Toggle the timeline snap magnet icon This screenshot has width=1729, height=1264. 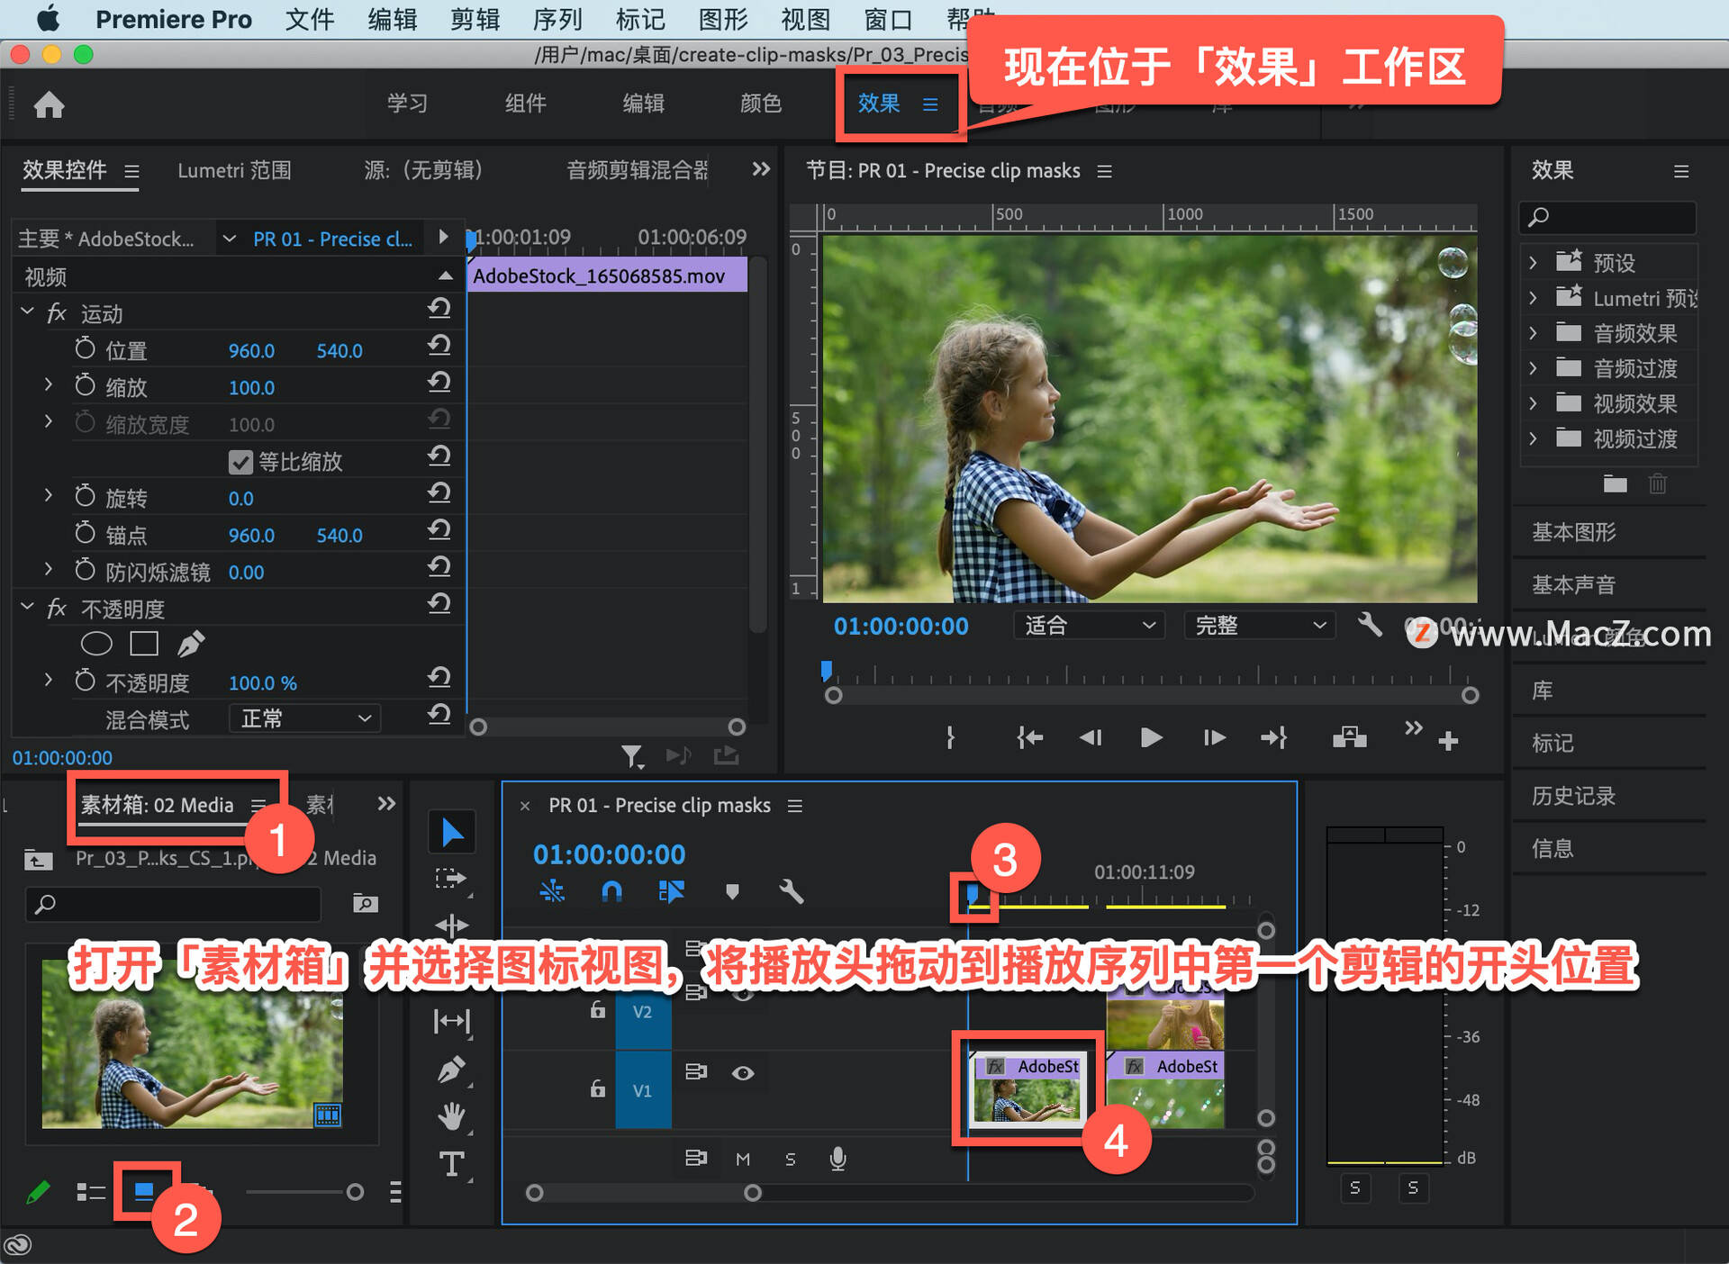pyautogui.click(x=611, y=891)
